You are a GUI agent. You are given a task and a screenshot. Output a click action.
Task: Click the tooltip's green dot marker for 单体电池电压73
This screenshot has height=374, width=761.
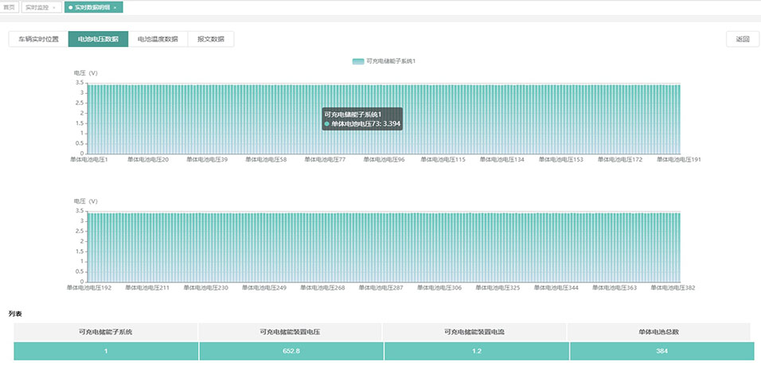326,124
